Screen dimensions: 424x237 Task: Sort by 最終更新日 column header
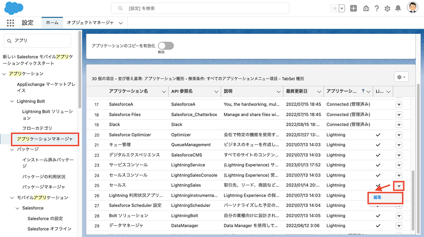tap(297, 91)
